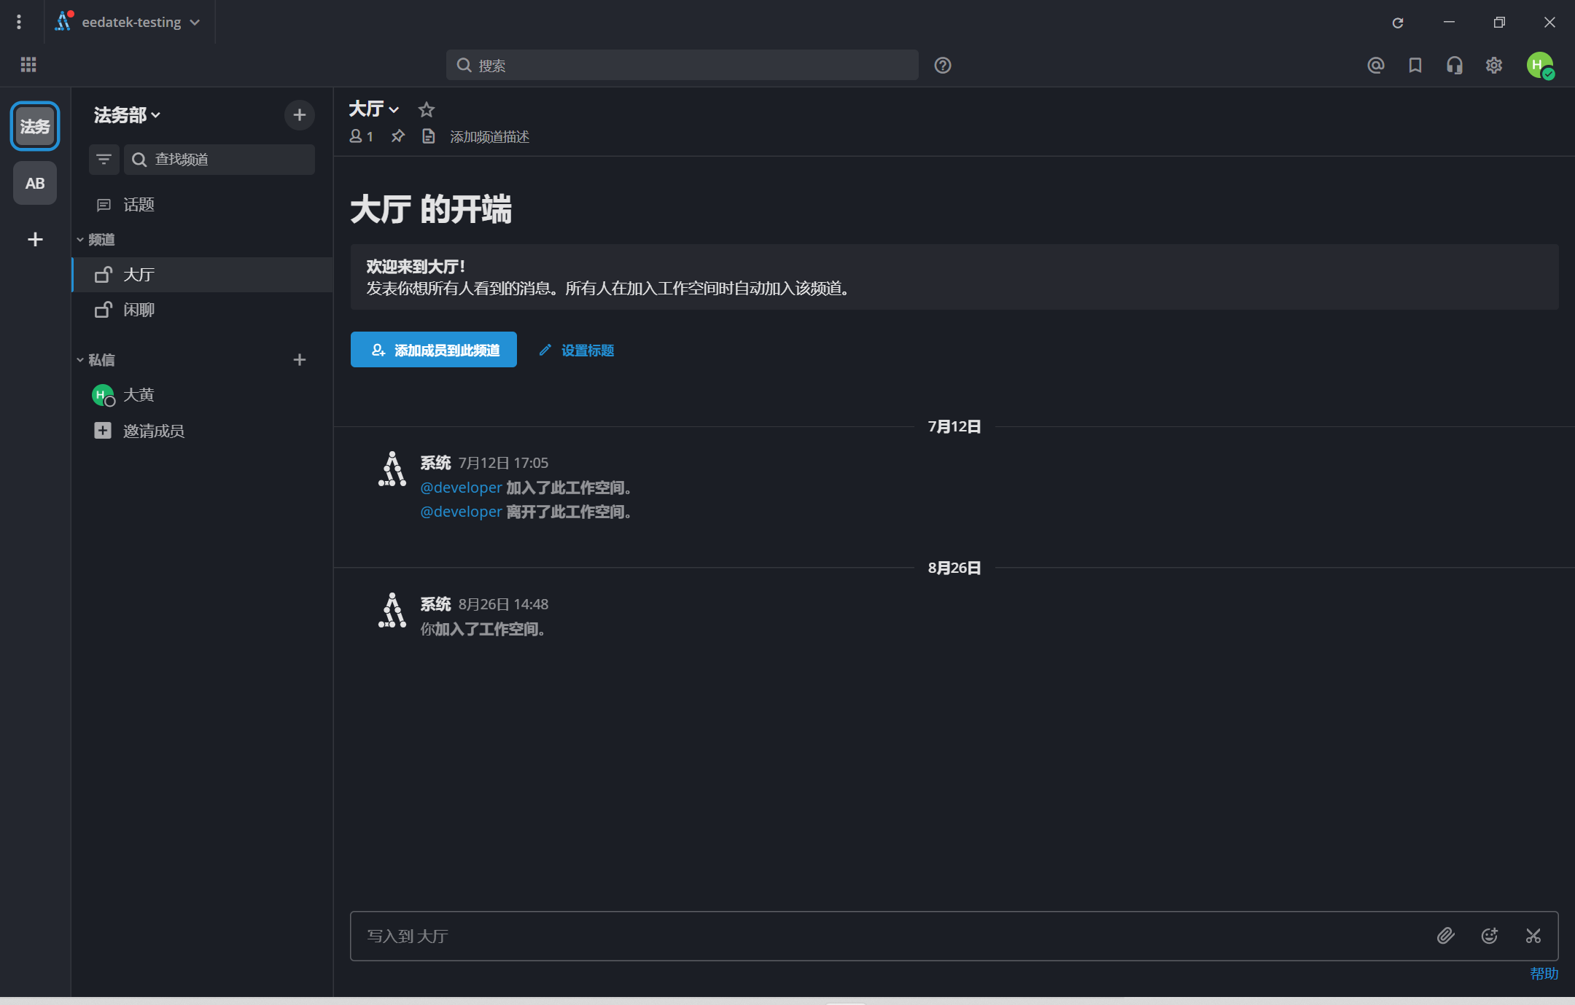Open the @ mentions panel
Image resolution: width=1575 pixels, height=1005 pixels.
1375,65
